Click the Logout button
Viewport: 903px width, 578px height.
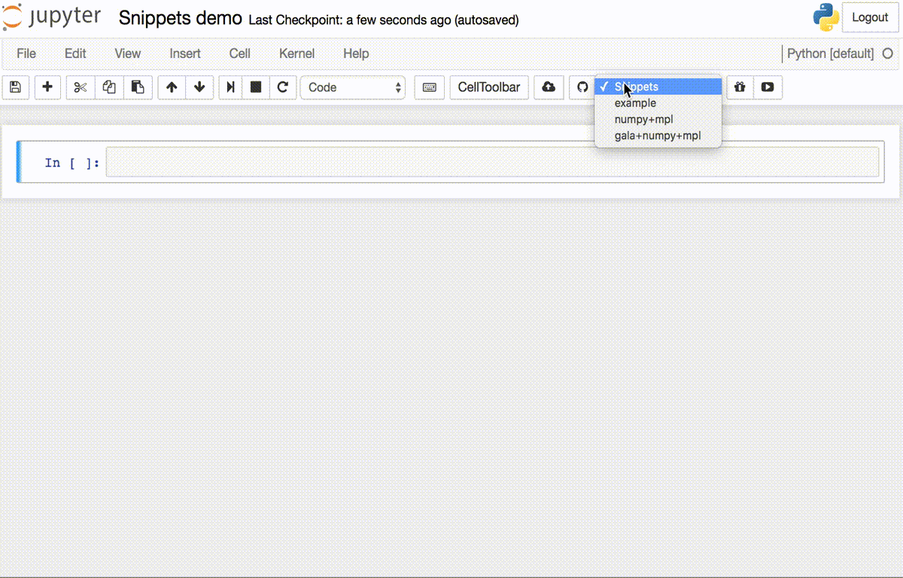[x=870, y=17]
